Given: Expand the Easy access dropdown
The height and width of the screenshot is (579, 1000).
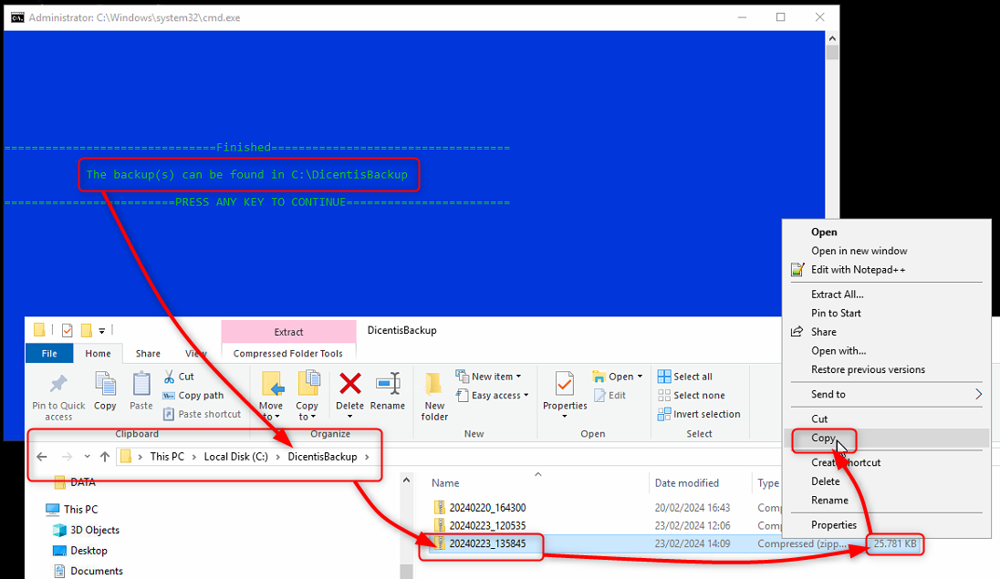Looking at the screenshot, I should [x=526, y=396].
